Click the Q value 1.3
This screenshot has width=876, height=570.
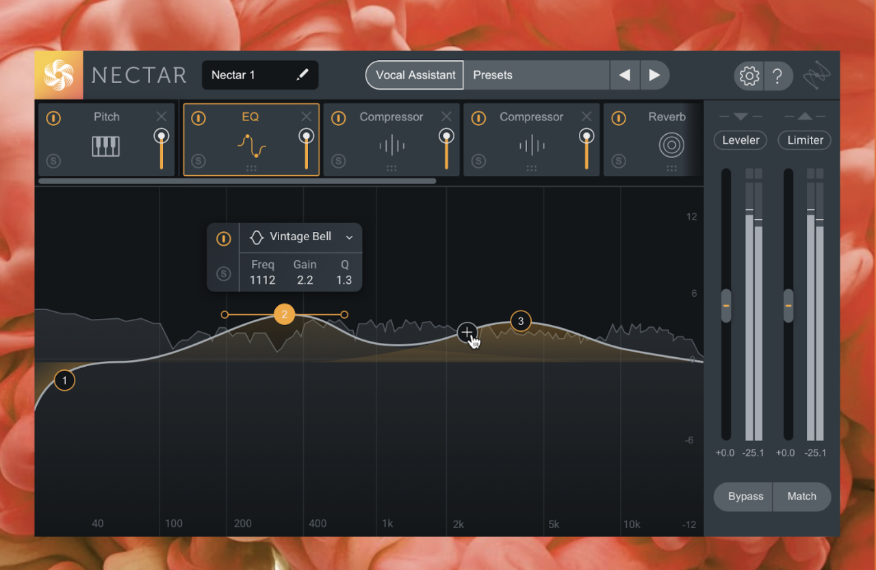(344, 280)
